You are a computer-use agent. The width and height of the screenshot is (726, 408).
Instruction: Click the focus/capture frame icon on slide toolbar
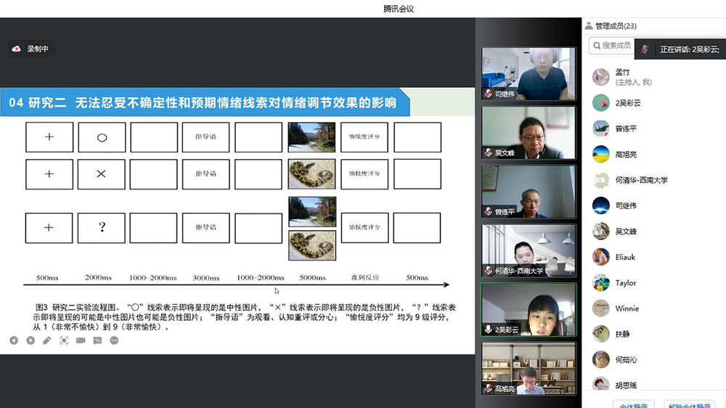pyautogui.click(x=64, y=340)
